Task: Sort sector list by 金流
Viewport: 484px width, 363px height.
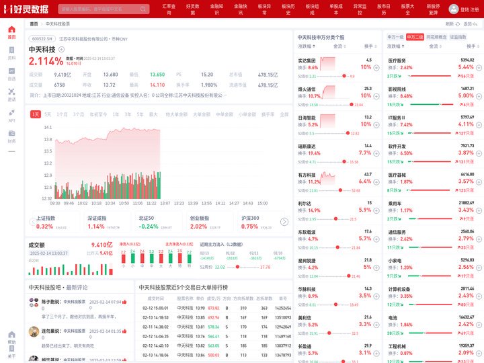Action: coord(435,46)
